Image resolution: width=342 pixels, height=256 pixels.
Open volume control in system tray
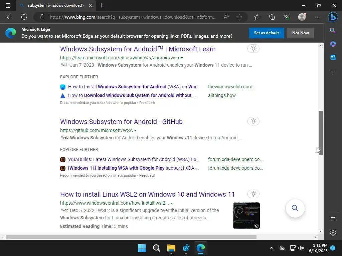tap(301, 248)
